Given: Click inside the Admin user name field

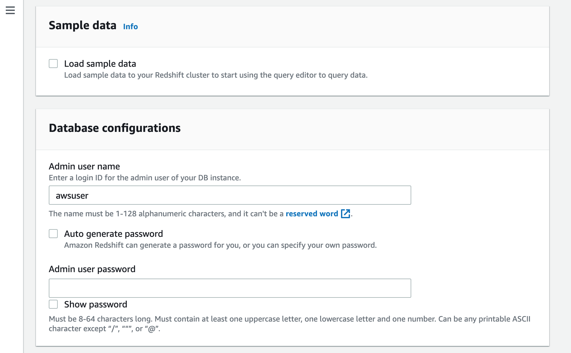Looking at the screenshot, I should (230, 195).
